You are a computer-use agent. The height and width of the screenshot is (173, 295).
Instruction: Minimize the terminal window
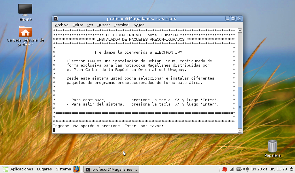click(x=228, y=18)
